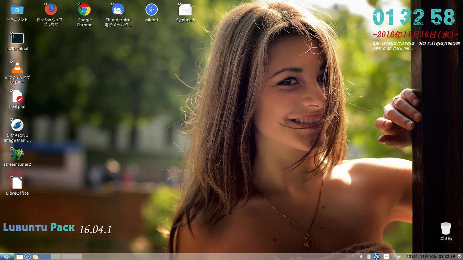Image resolution: width=463 pixels, height=260 pixels.
Task: Open the ゴミ箱 trash bin
Action: [x=446, y=229]
